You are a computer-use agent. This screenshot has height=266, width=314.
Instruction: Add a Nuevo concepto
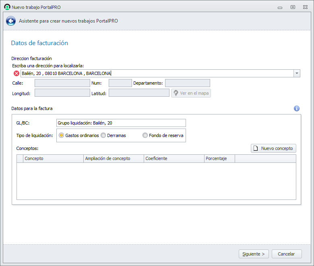(x=273, y=148)
